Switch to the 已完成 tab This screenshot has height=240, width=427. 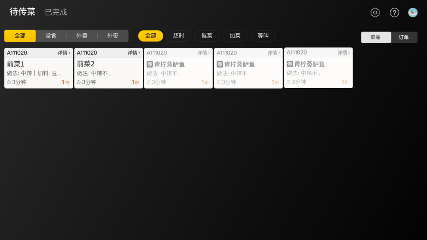click(56, 12)
